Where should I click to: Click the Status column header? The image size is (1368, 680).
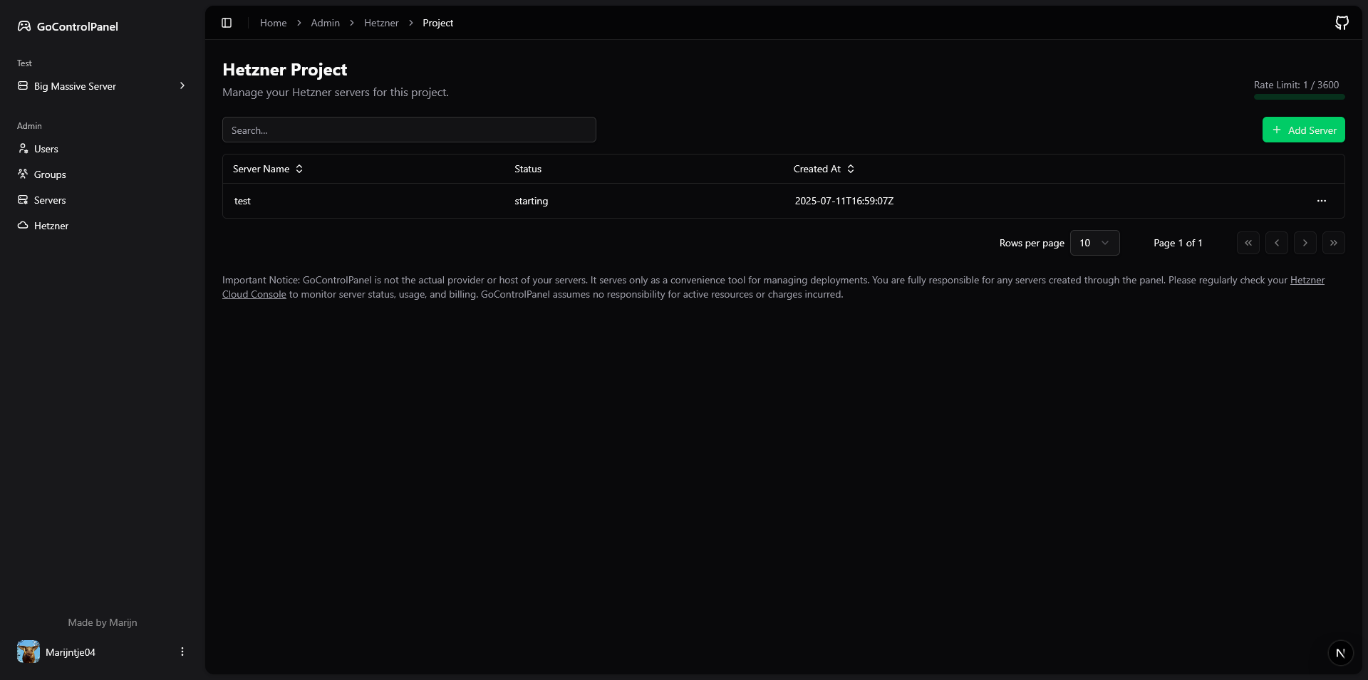[x=528, y=169]
